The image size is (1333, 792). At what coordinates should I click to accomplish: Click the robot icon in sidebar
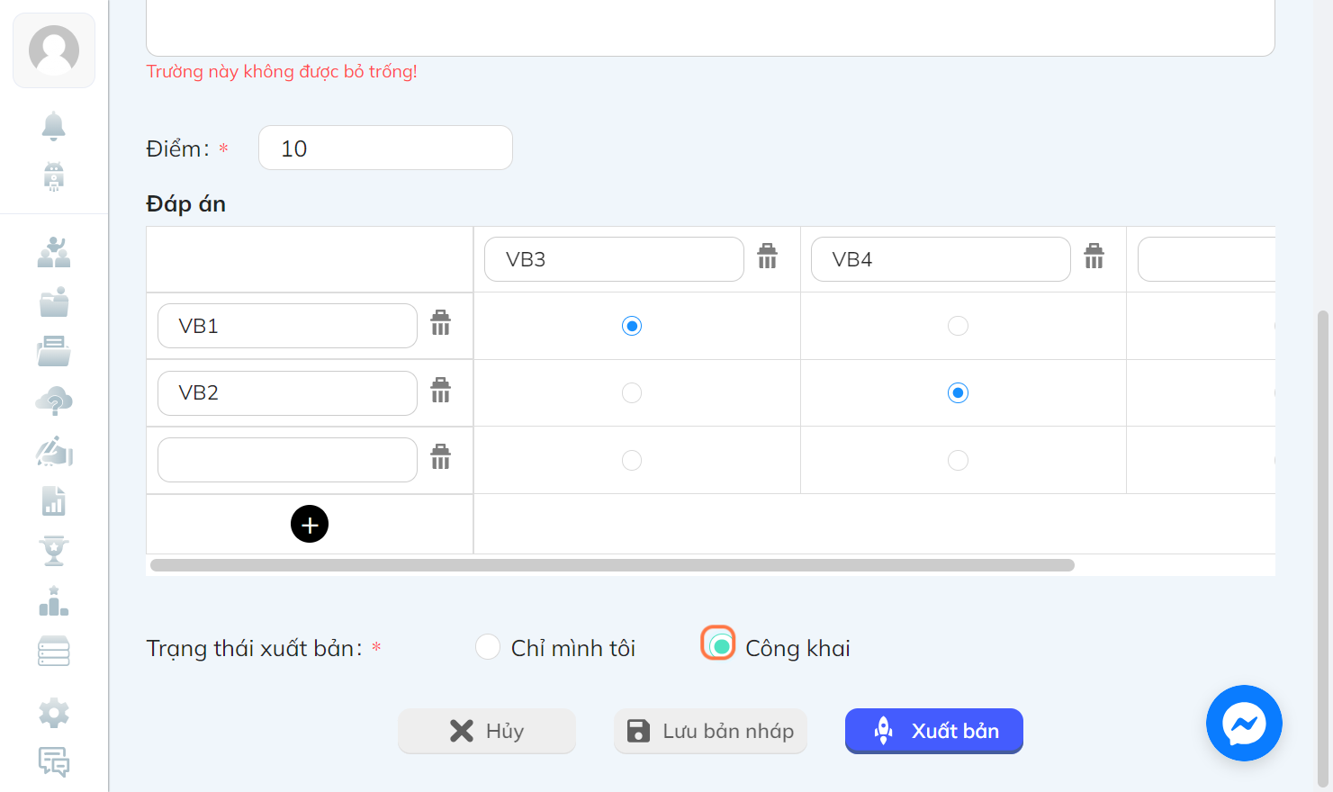54,176
